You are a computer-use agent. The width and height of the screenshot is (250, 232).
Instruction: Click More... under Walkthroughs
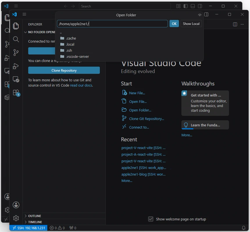point(187,135)
